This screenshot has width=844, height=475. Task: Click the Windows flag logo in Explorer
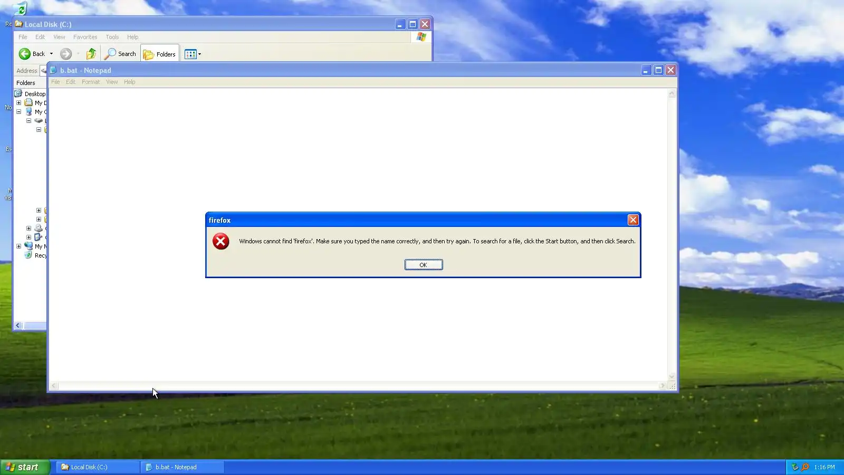(421, 37)
